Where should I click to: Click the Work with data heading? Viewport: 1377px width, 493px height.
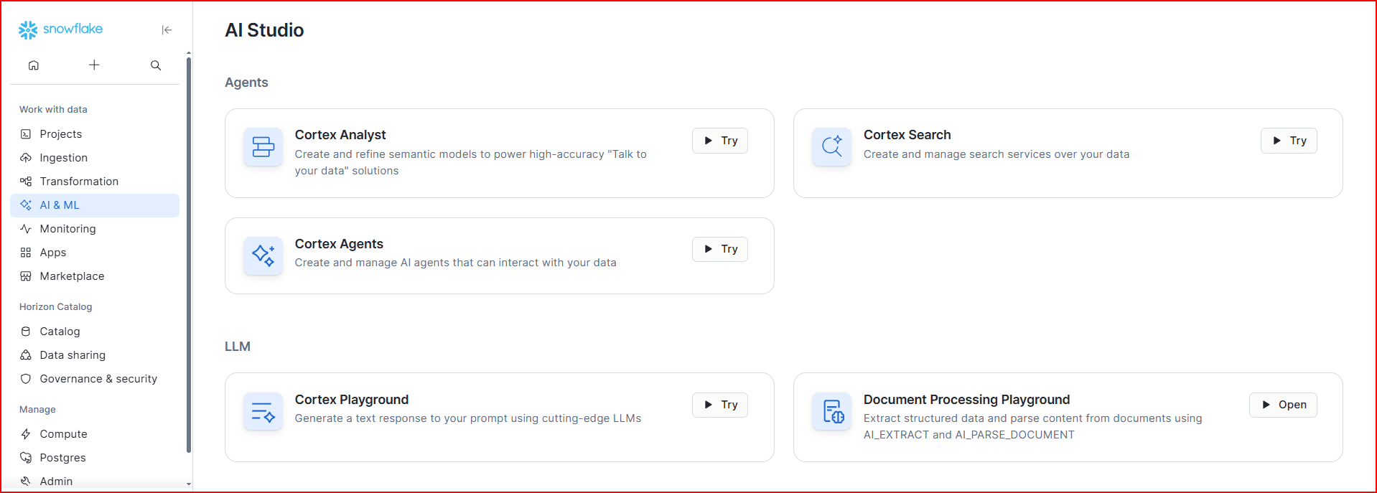click(53, 110)
